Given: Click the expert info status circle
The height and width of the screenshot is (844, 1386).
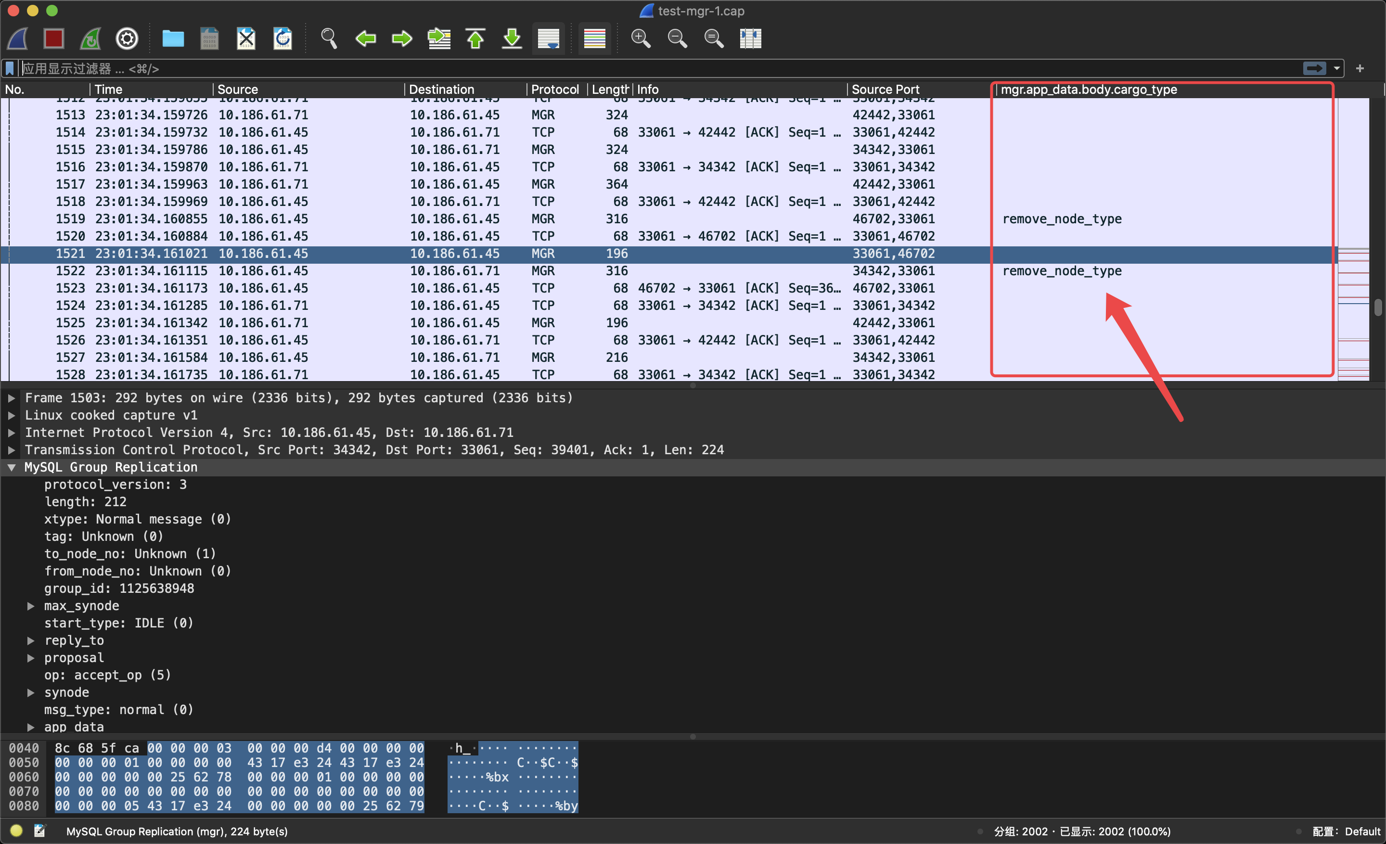Looking at the screenshot, I should click(x=16, y=831).
